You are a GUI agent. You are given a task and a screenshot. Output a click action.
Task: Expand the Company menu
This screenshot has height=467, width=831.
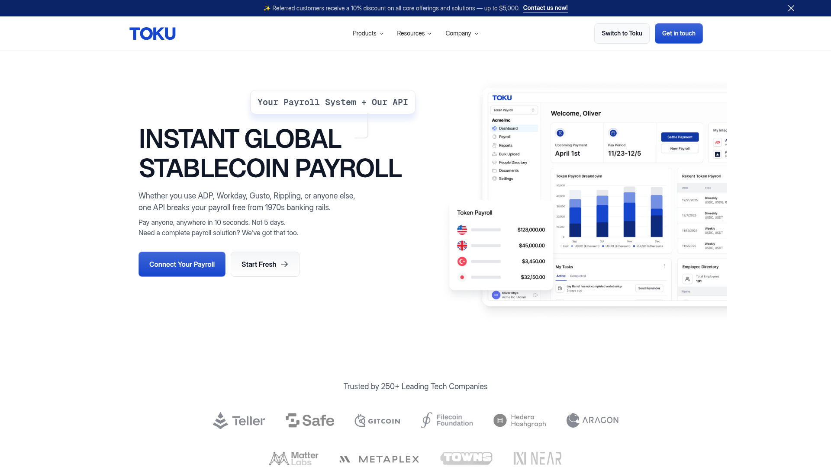[x=462, y=33]
